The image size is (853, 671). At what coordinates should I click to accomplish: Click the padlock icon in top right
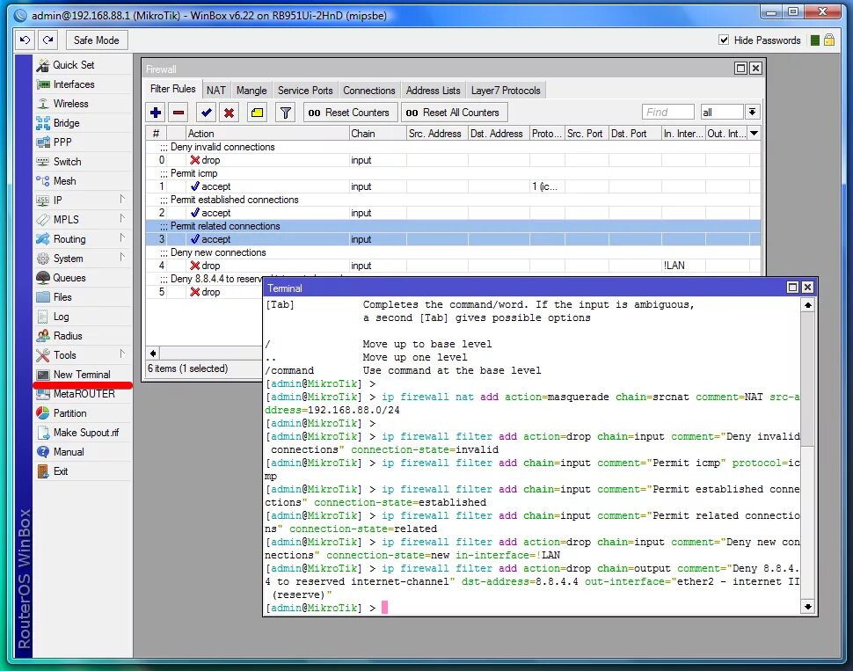pyautogui.click(x=828, y=40)
